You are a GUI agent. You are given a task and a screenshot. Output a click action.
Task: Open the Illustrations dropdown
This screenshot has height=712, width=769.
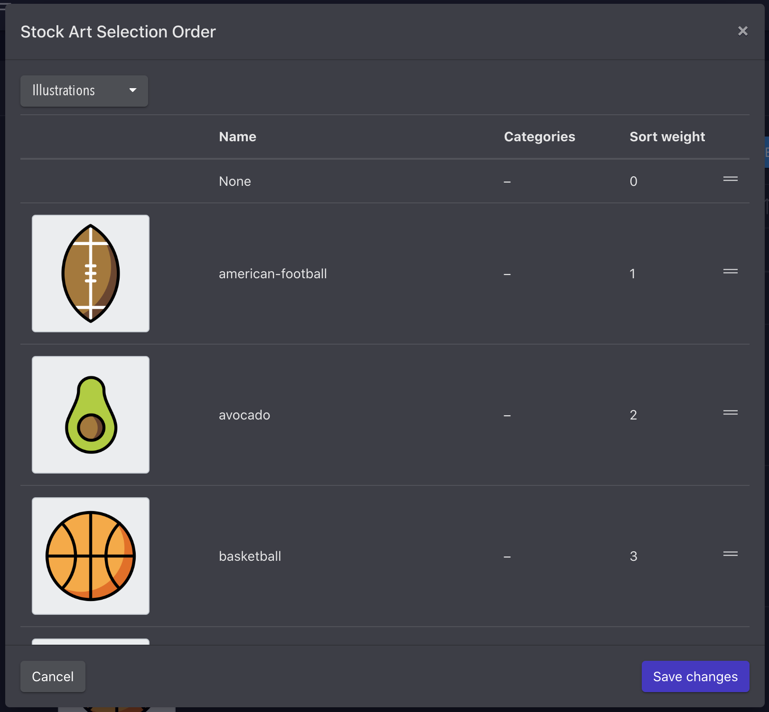[84, 91]
